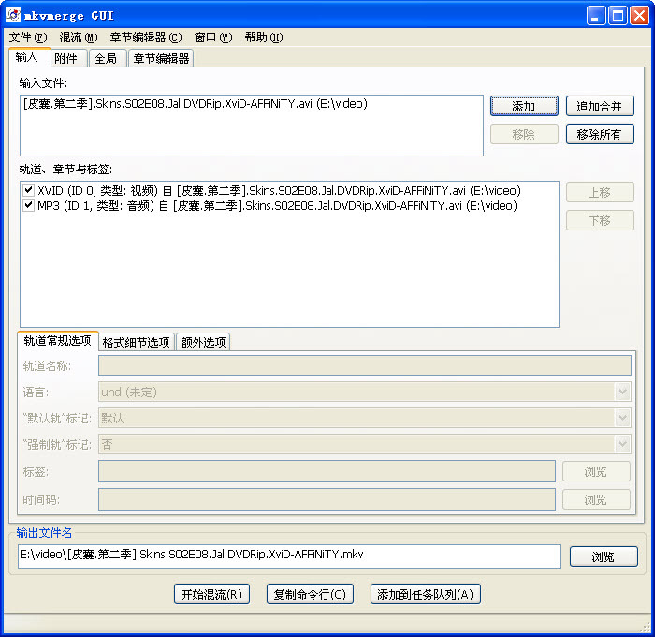Click the 移除 button
655x637 pixels.
[x=524, y=134]
